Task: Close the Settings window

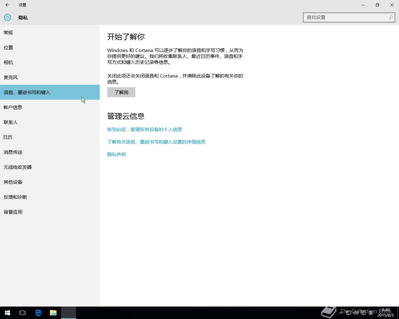Action: tap(392, 5)
